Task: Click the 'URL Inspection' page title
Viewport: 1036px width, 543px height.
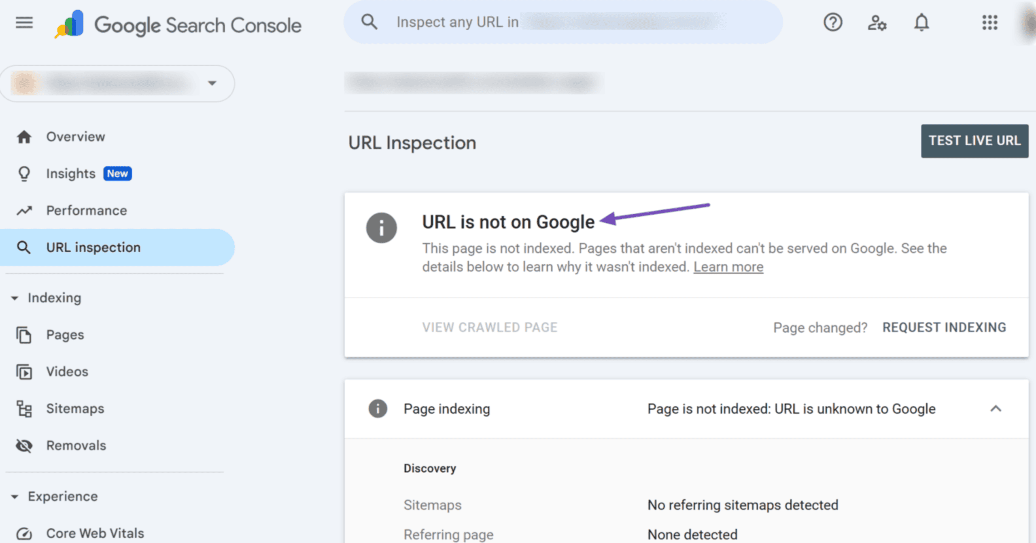Action: point(412,143)
